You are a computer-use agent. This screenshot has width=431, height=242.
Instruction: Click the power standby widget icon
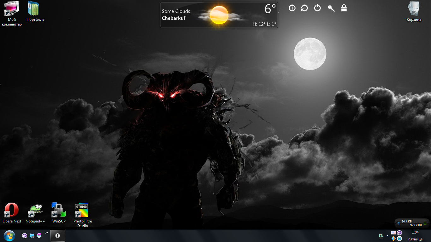[x=317, y=8]
